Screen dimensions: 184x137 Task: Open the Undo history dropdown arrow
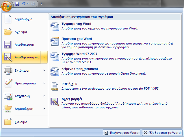pos(28,4)
